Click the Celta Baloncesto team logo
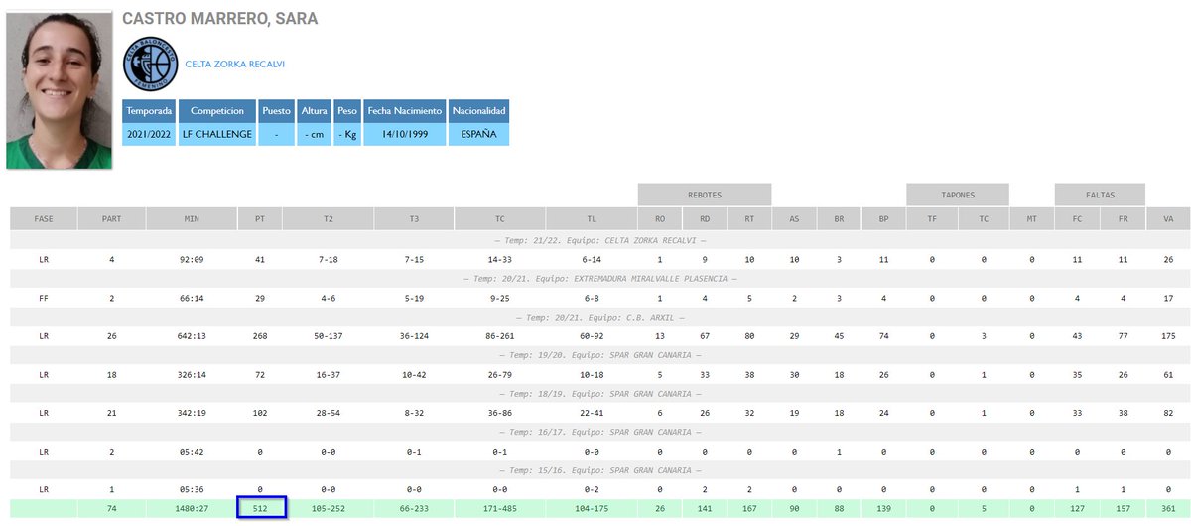The height and width of the screenshot is (526, 1191). 150,65
